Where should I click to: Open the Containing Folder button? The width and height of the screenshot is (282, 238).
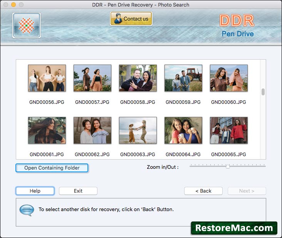click(x=52, y=168)
